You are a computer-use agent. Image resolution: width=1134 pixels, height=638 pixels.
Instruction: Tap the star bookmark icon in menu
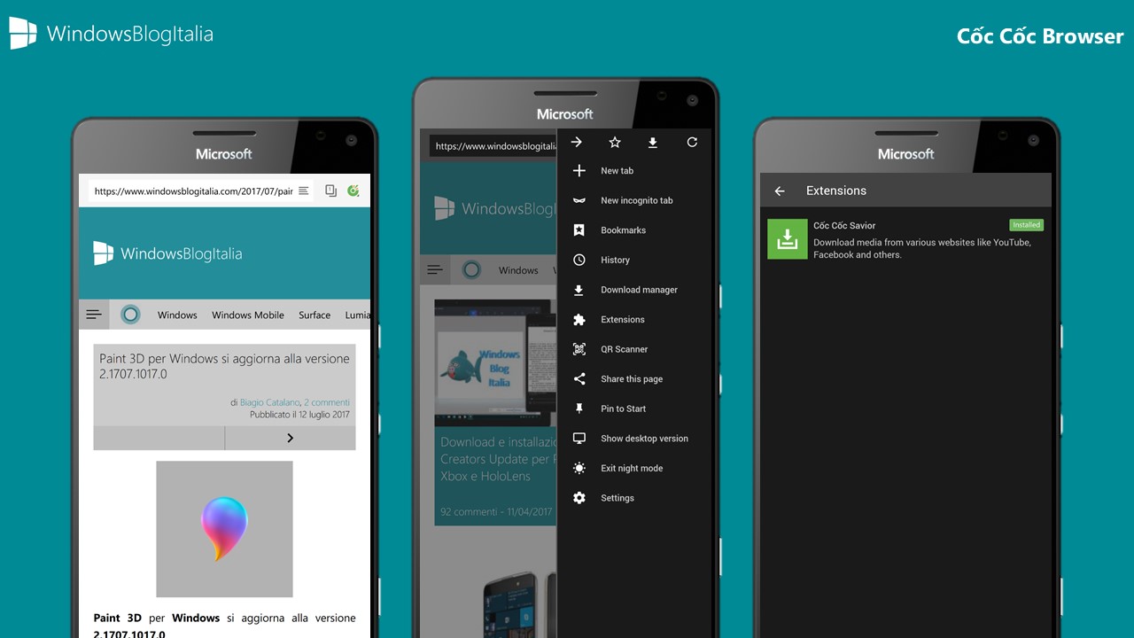615,142
